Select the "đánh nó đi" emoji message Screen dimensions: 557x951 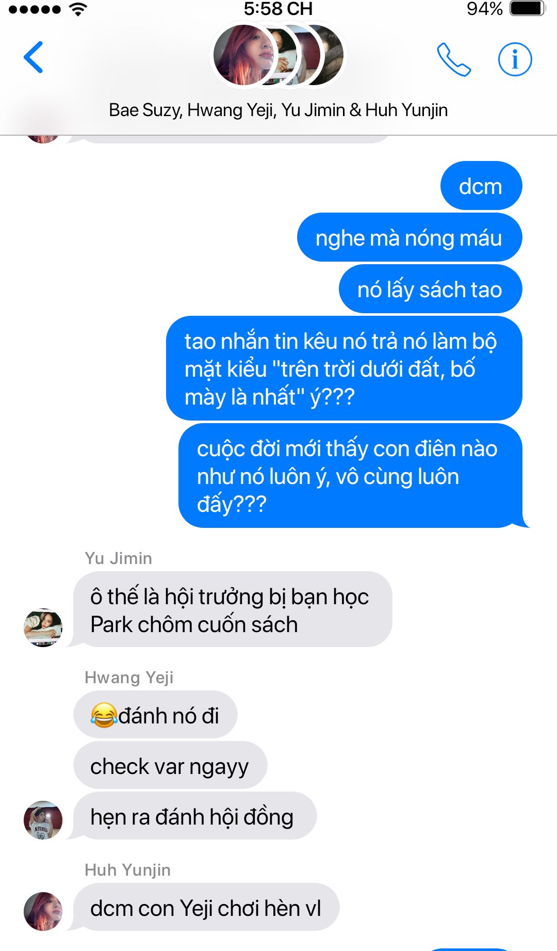(155, 715)
